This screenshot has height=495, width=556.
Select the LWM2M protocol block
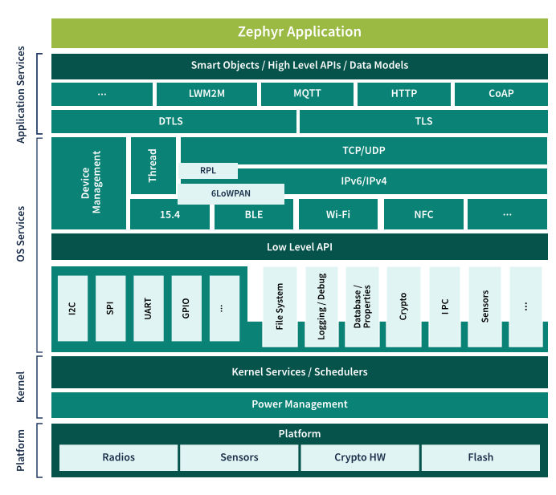tap(206, 94)
